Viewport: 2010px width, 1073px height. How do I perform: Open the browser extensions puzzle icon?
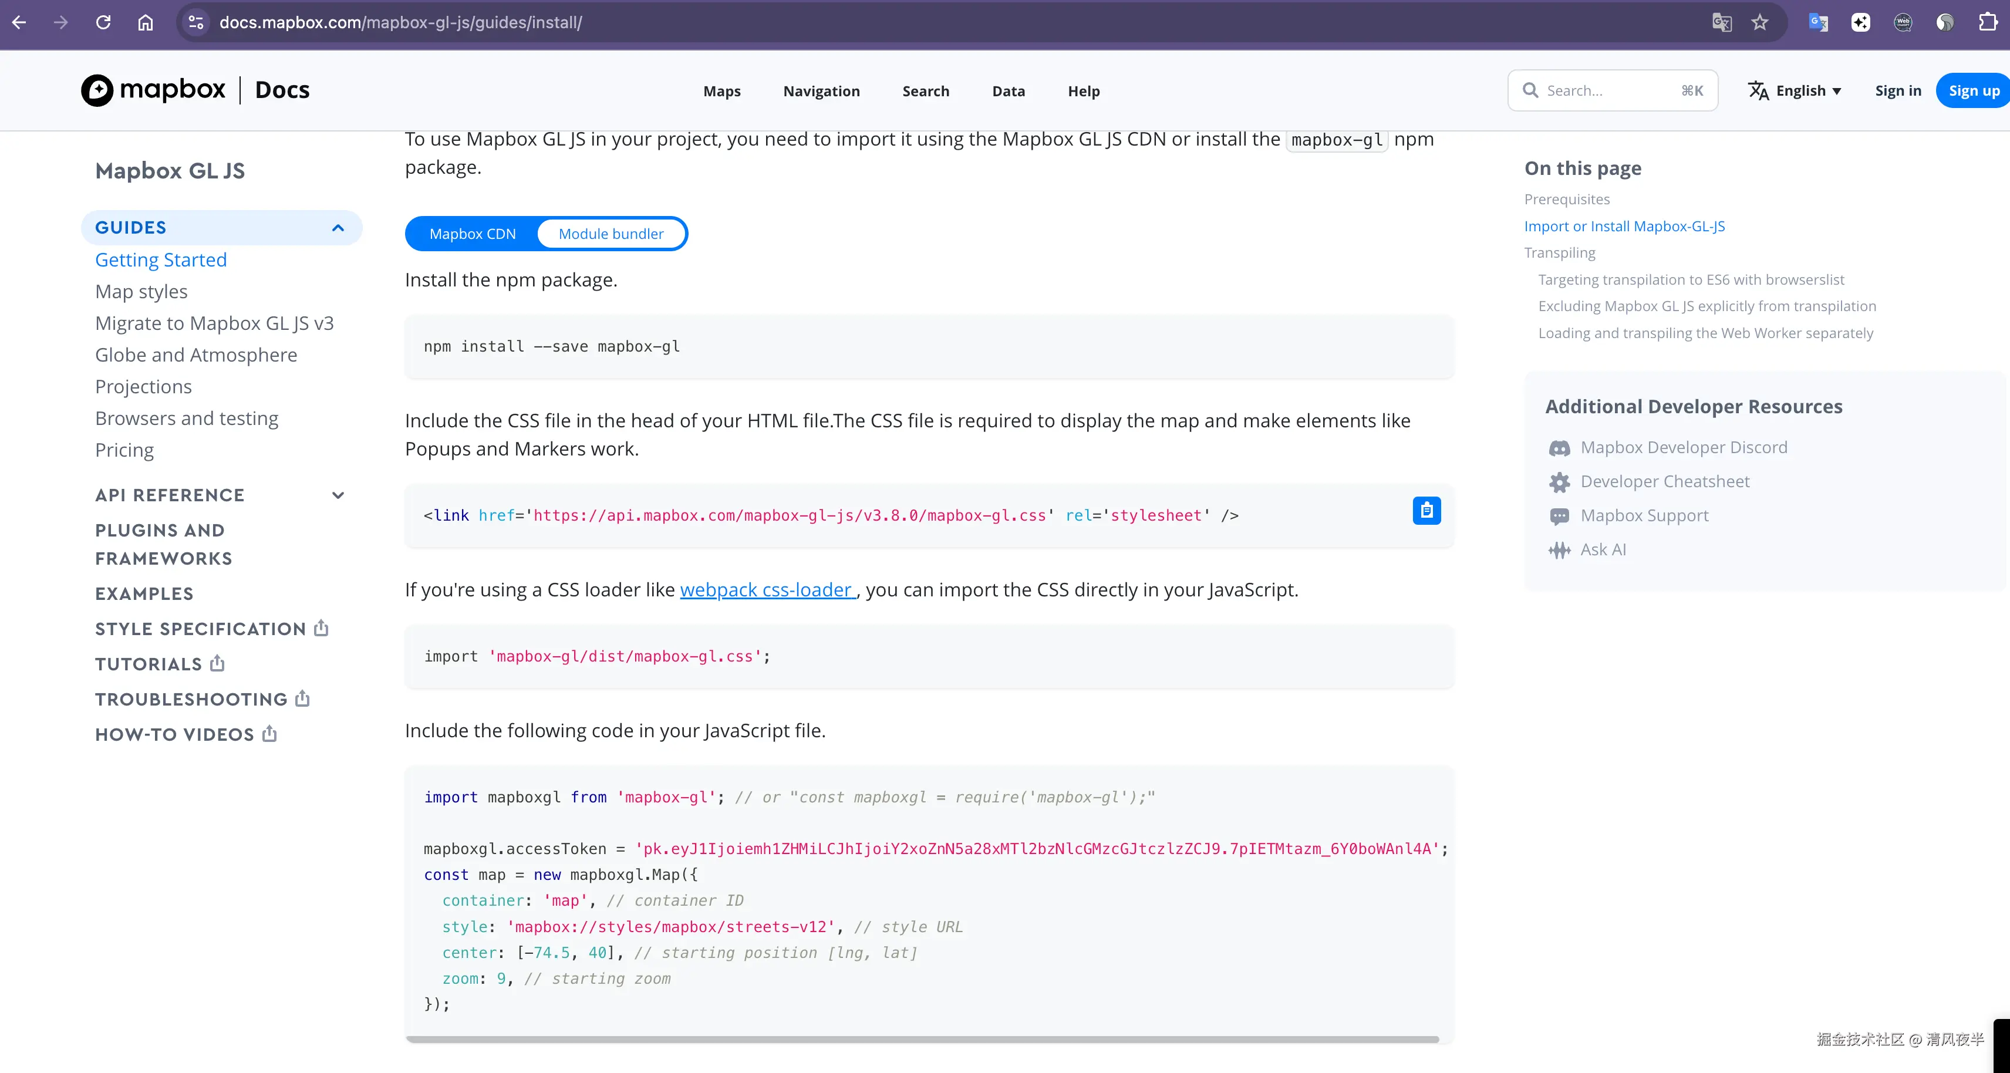pos(1987,23)
